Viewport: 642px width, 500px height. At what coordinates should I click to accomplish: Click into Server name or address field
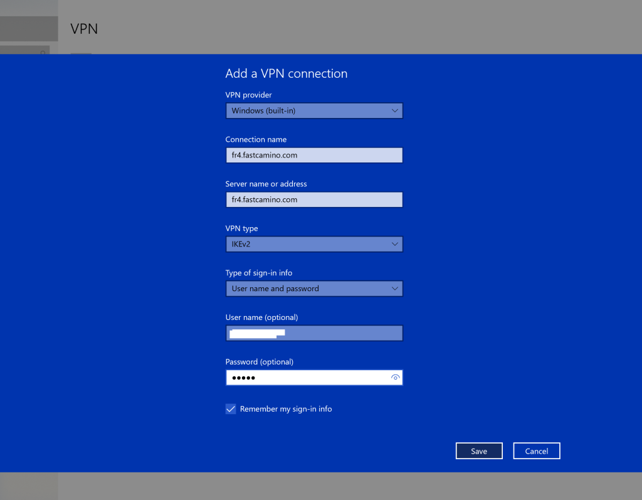pyautogui.click(x=313, y=199)
